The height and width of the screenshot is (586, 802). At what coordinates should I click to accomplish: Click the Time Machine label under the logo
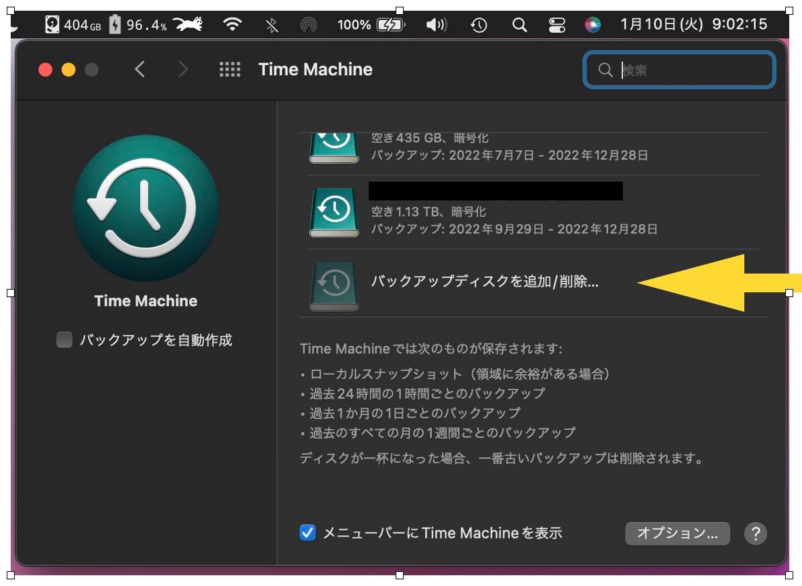point(146,300)
